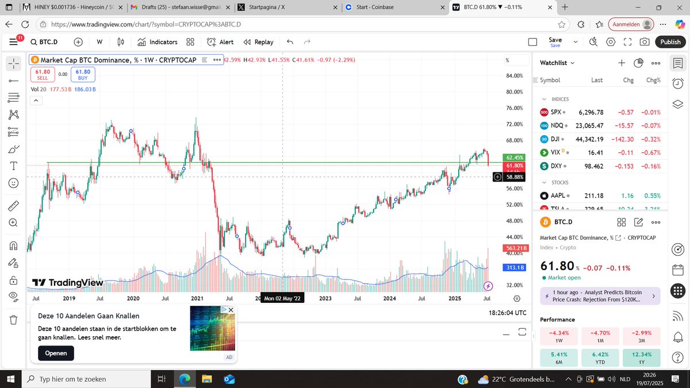Open Windows Start menu

coord(11,379)
